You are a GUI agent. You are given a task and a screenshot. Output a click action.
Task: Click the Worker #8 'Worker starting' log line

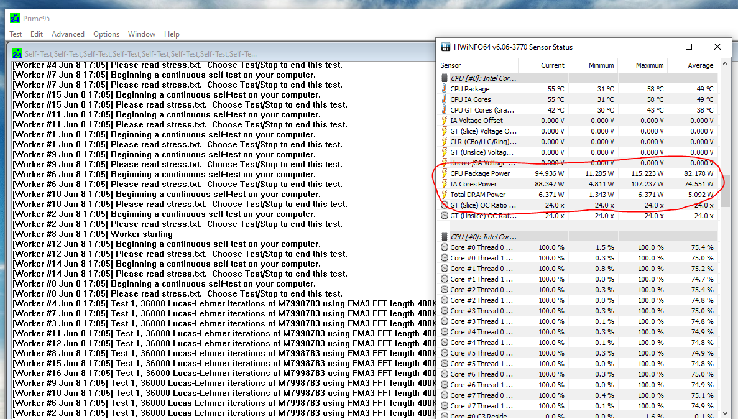click(93, 234)
